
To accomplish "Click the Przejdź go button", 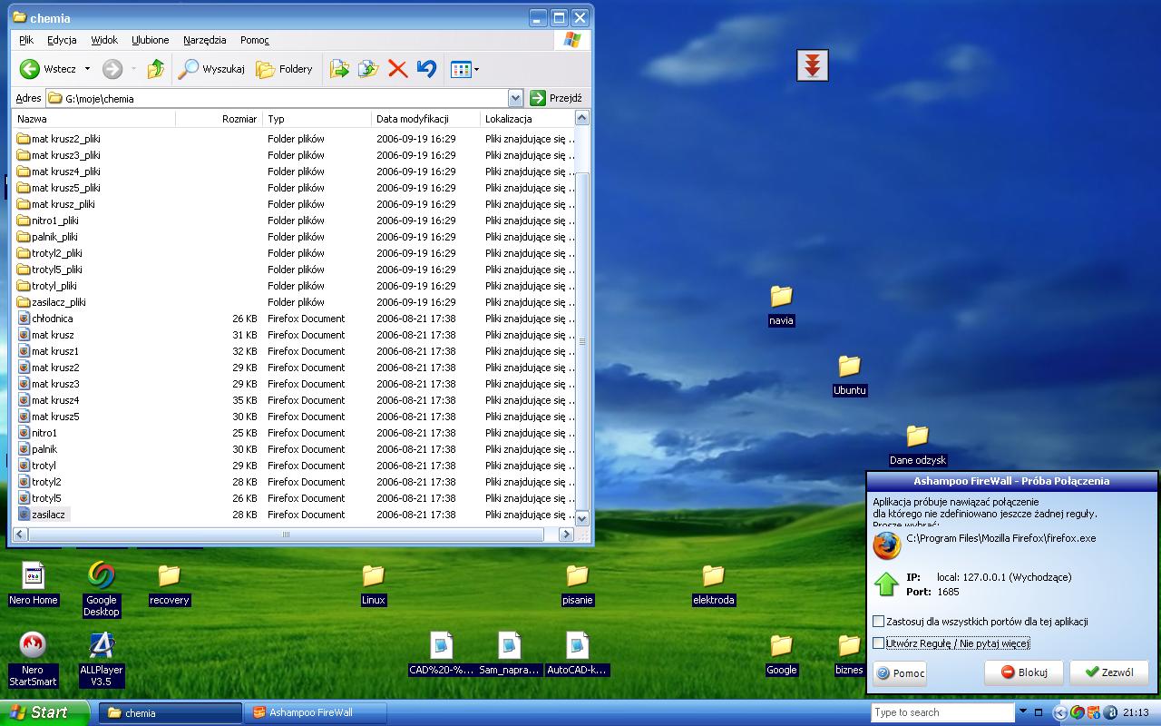I will pyautogui.click(x=555, y=98).
